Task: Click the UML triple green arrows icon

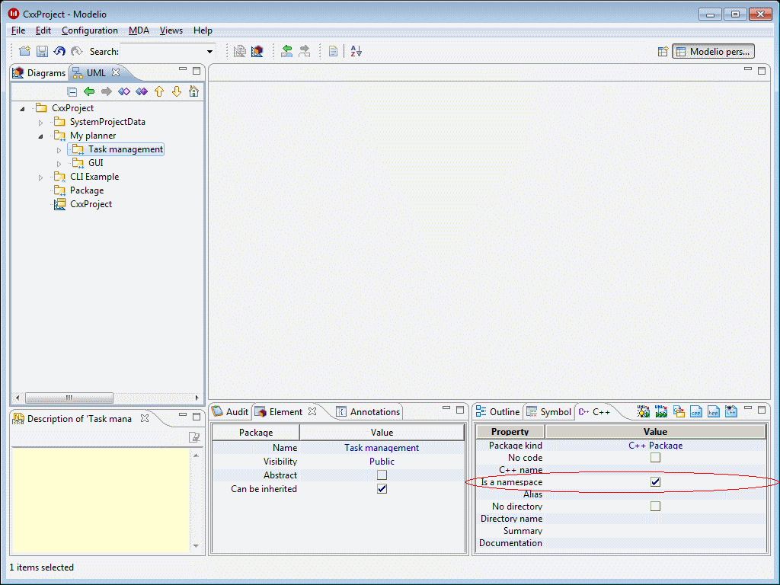Action: pyautogui.click(x=661, y=411)
